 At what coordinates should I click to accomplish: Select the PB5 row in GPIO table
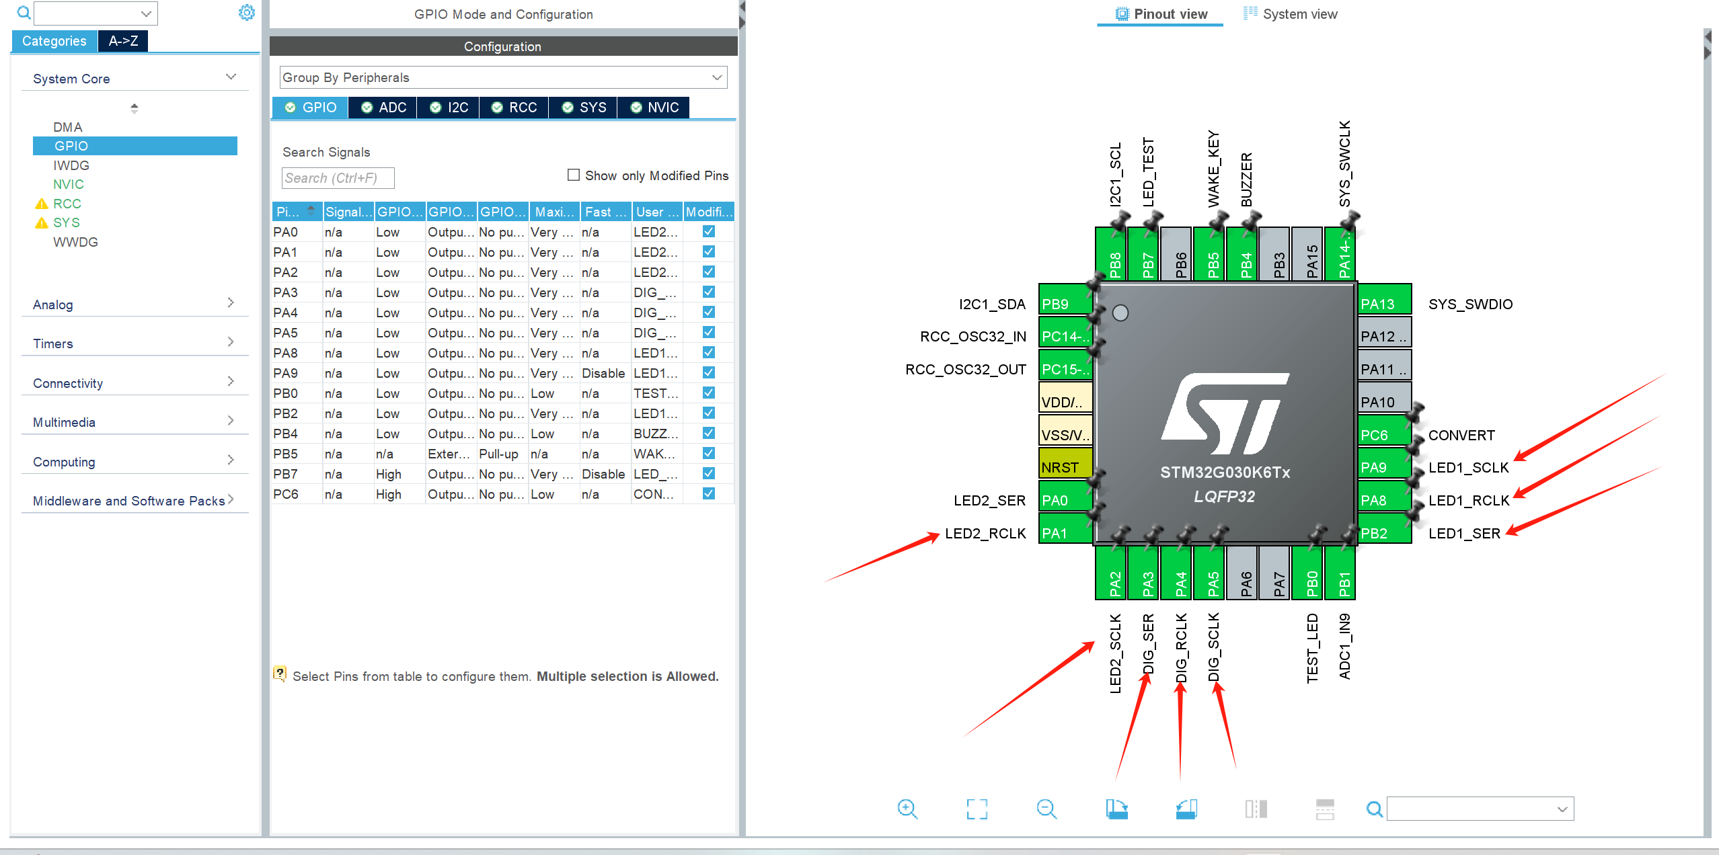[502, 454]
